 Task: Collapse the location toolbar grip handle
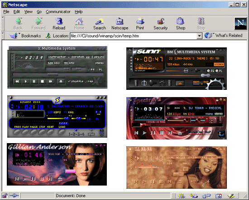tap(3, 36)
